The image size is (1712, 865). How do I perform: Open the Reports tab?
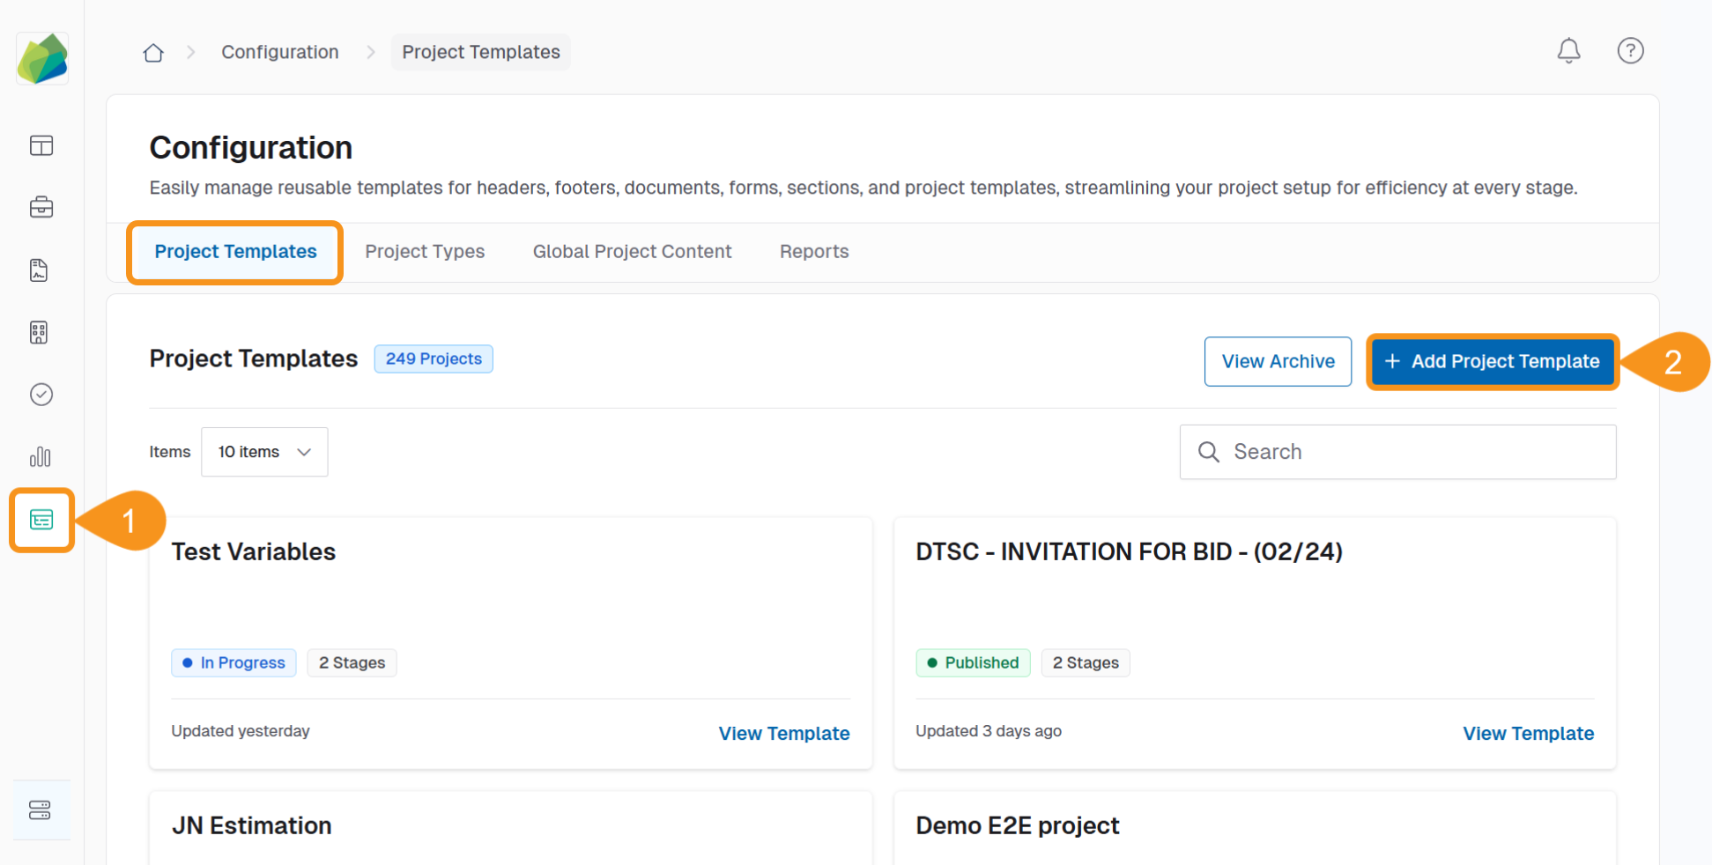coord(813,251)
